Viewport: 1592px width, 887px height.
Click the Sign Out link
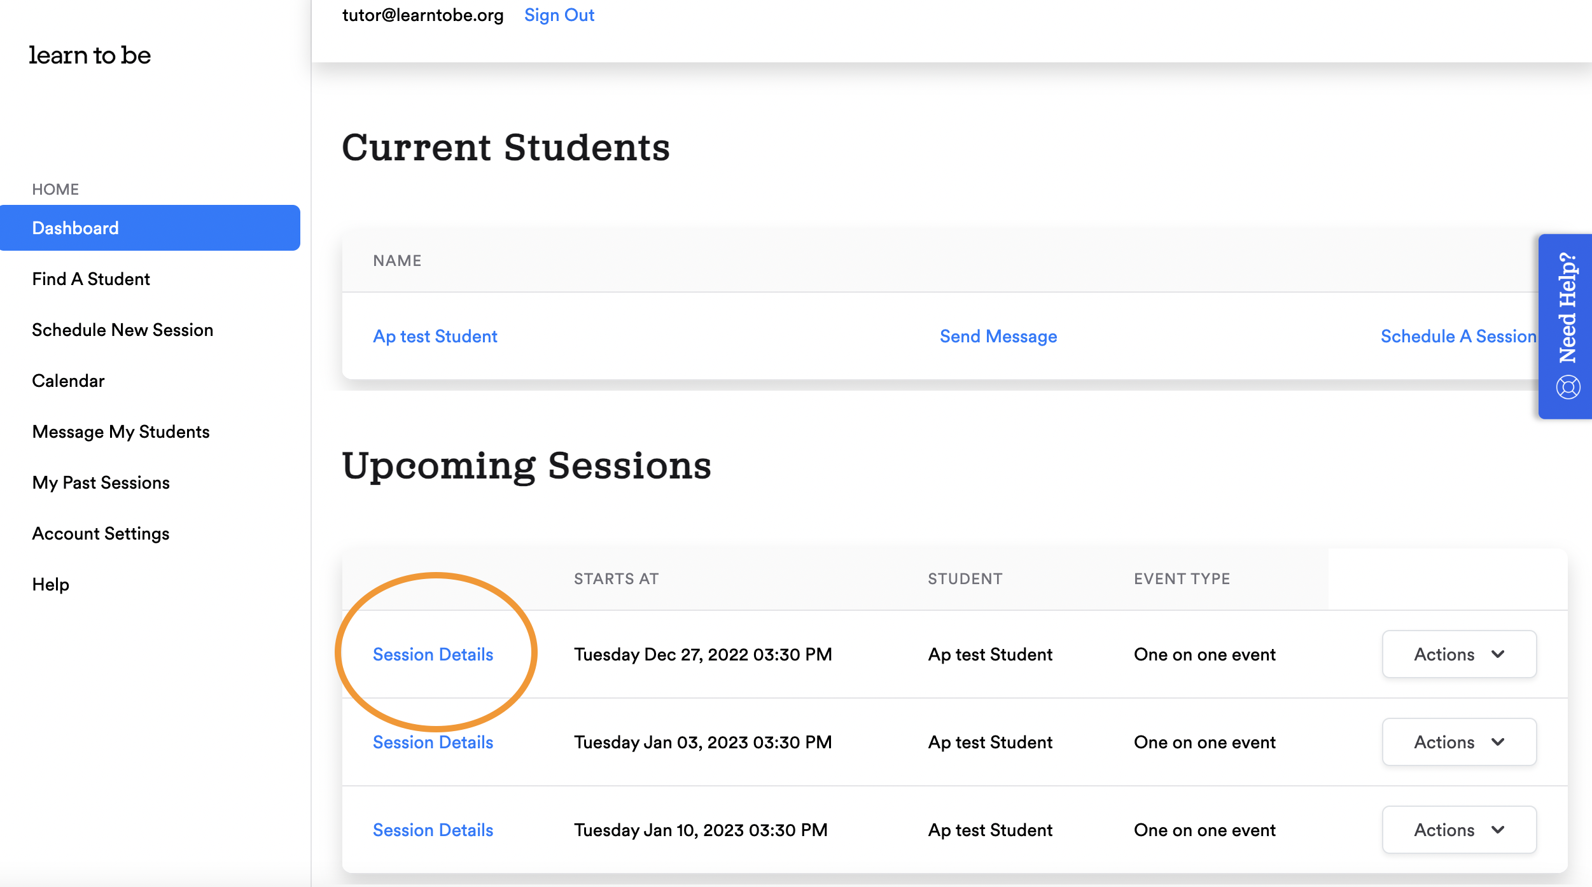click(559, 15)
